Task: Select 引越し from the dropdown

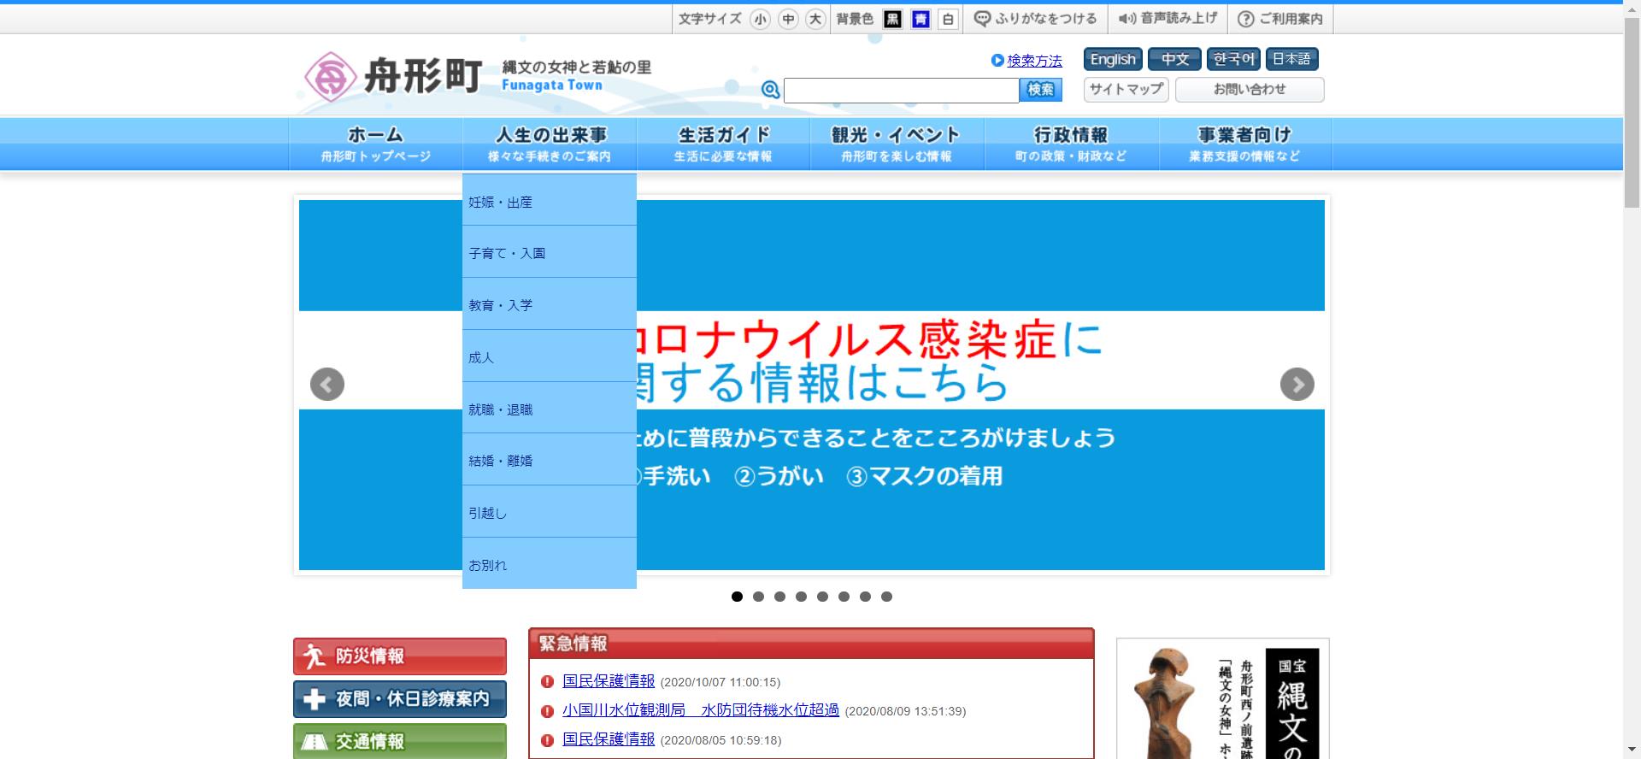Action: pyautogui.click(x=550, y=513)
